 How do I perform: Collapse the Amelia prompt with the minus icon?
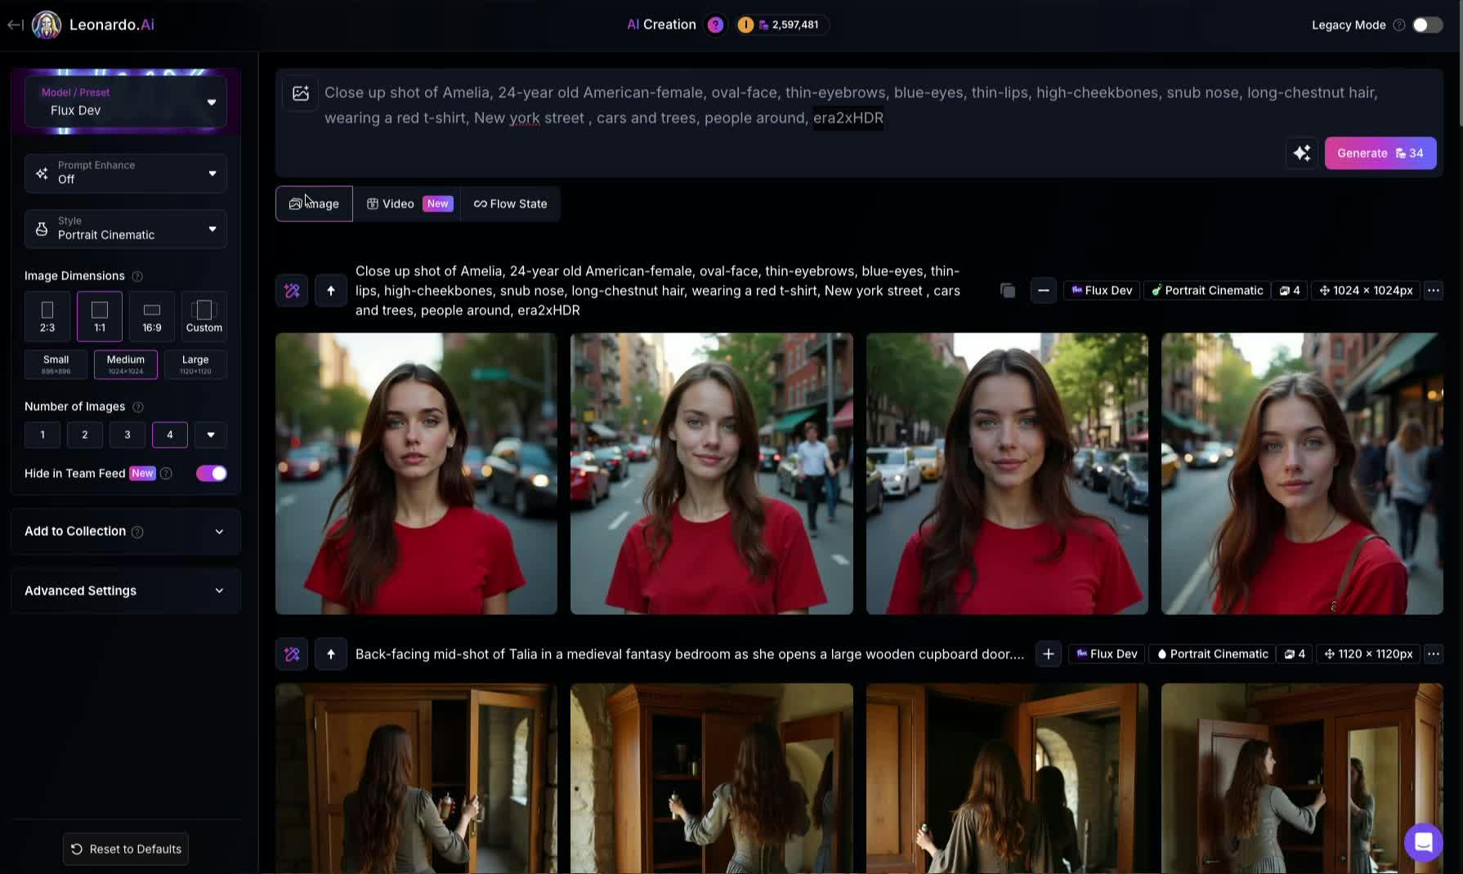click(x=1044, y=291)
